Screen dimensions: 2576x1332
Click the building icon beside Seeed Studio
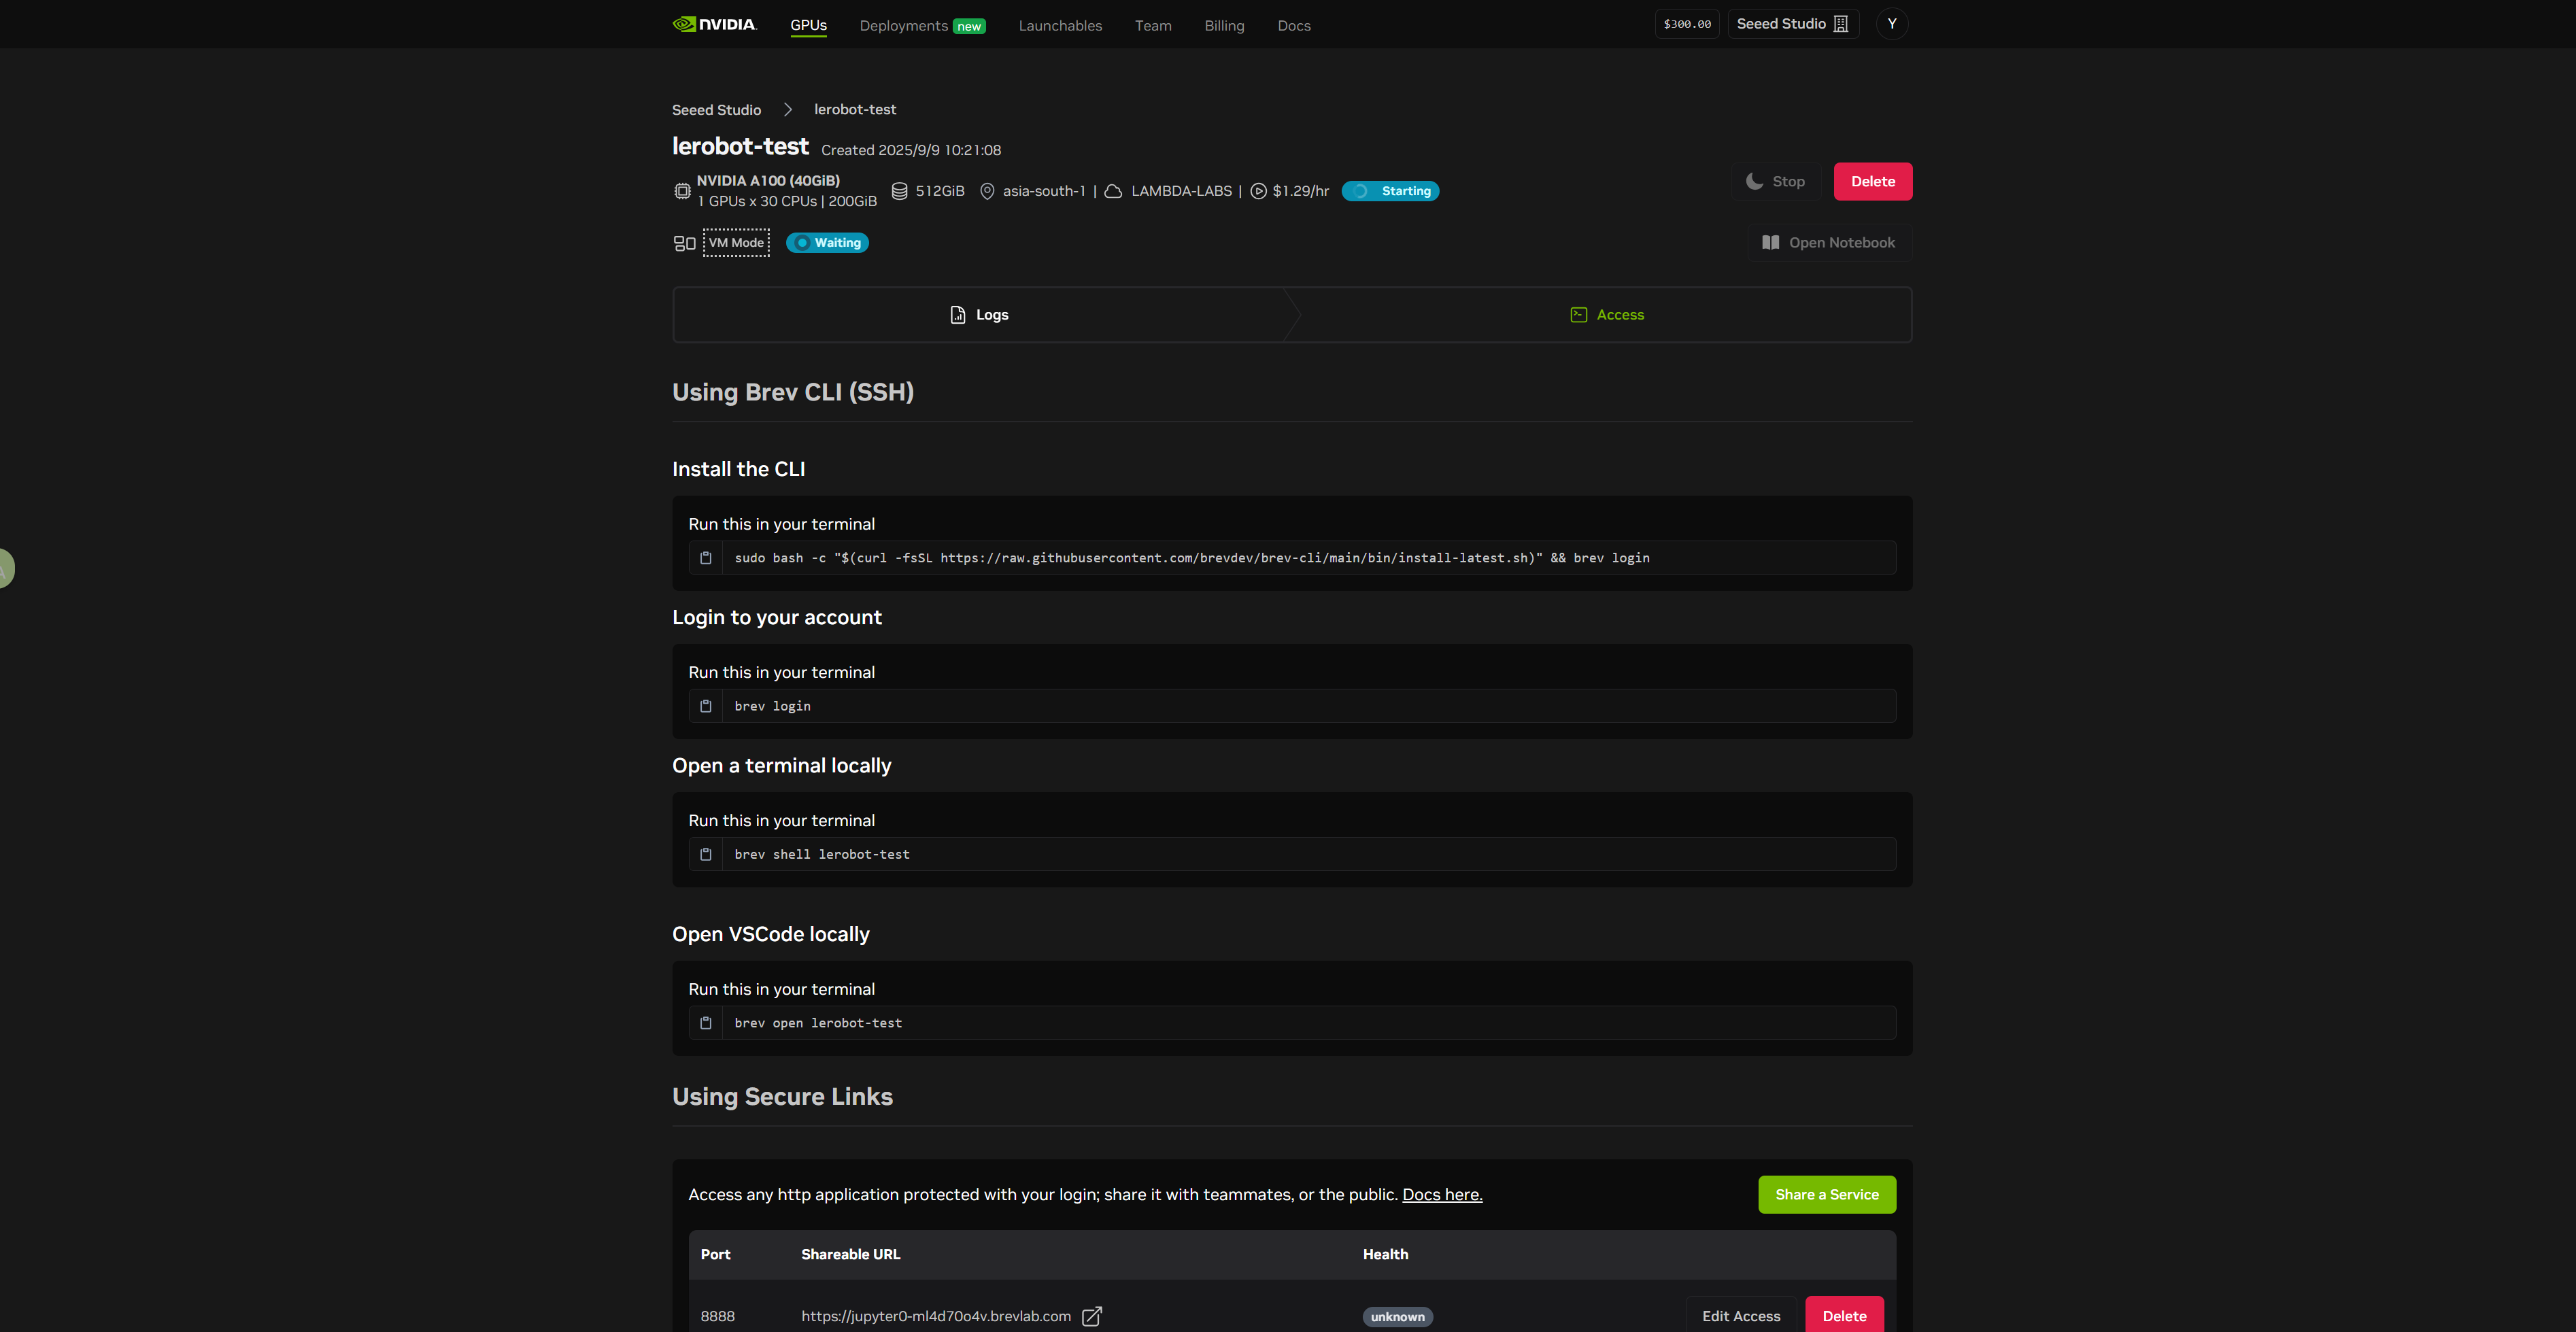pyautogui.click(x=1841, y=24)
